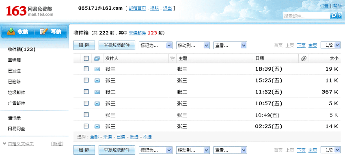This screenshot has height=160, width=345.
Task: Sort by 大小 column header
Action: click(x=334, y=58)
